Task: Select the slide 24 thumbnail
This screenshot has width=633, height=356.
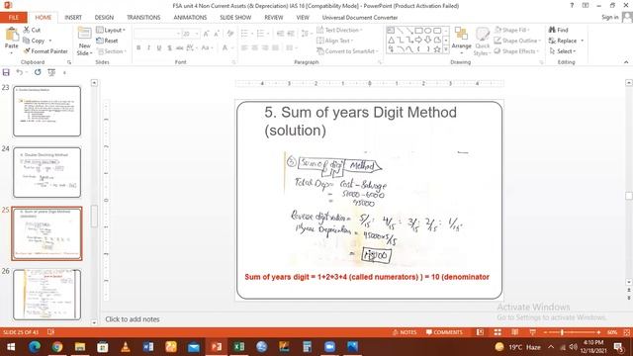Action: (x=46, y=172)
